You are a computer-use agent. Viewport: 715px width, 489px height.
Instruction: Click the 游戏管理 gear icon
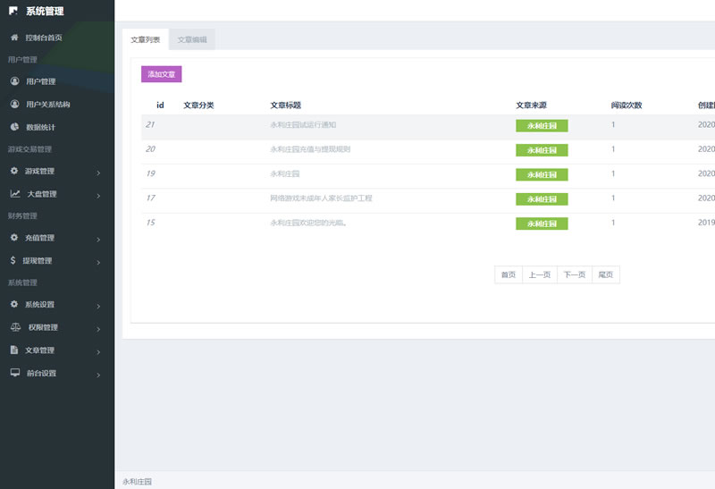(x=14, y=171)
